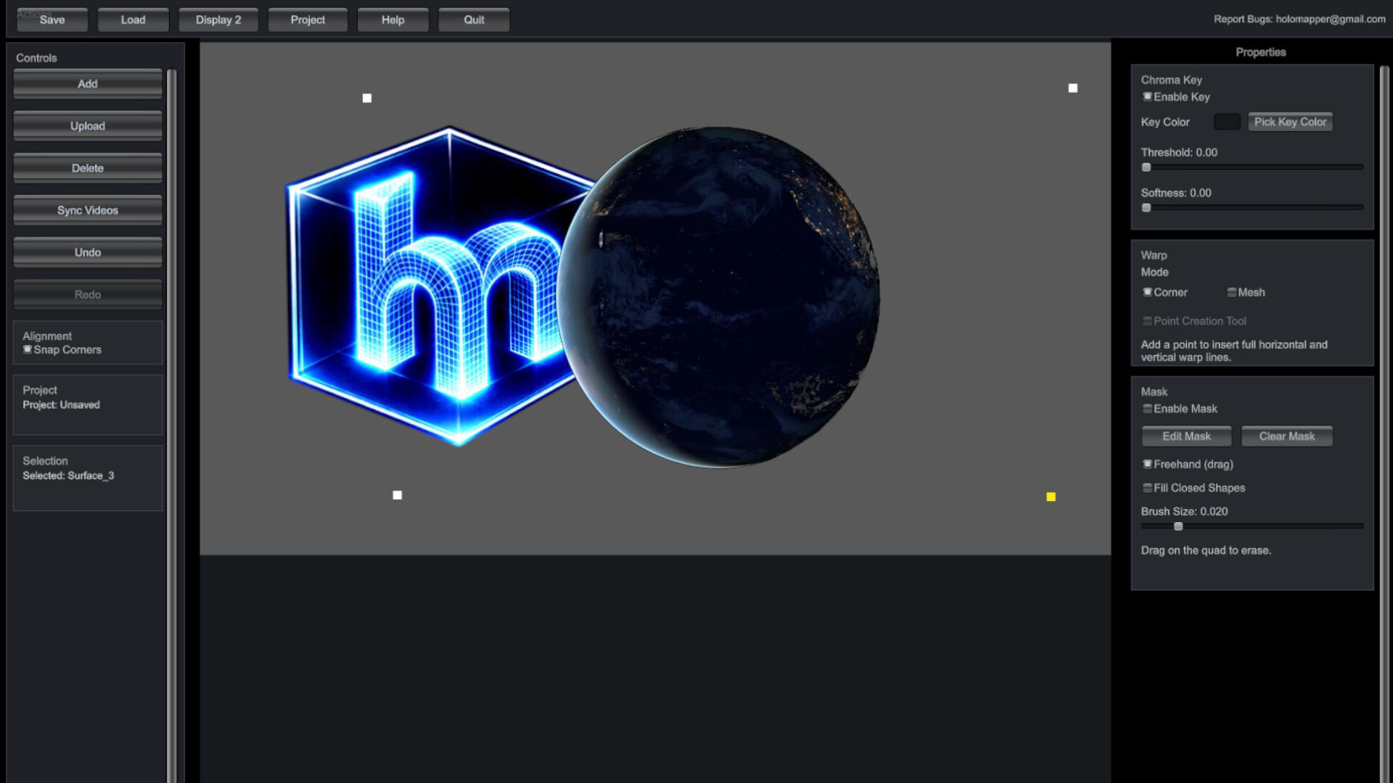Click the yellow selected corner handle

1051,497
